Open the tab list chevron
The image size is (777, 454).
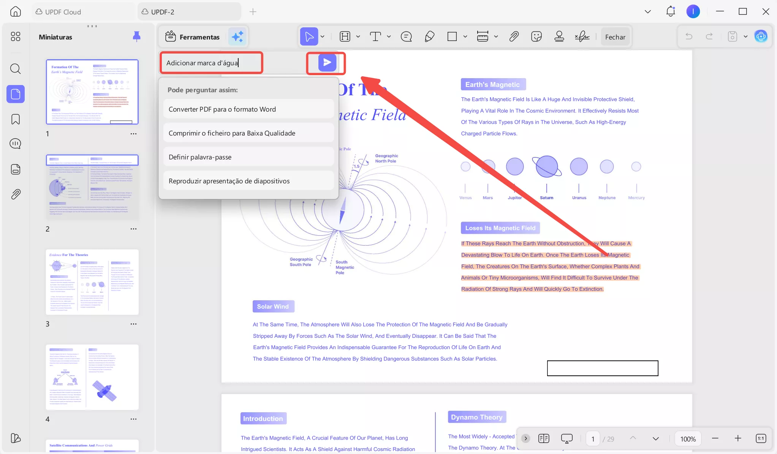pyautogui.click(x=647, y=12)
